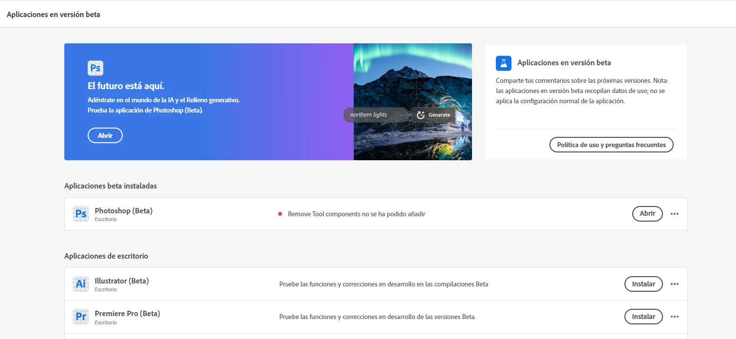Click the Photoshop (Beta) app icon
The image size is (736, 339).
80,214
